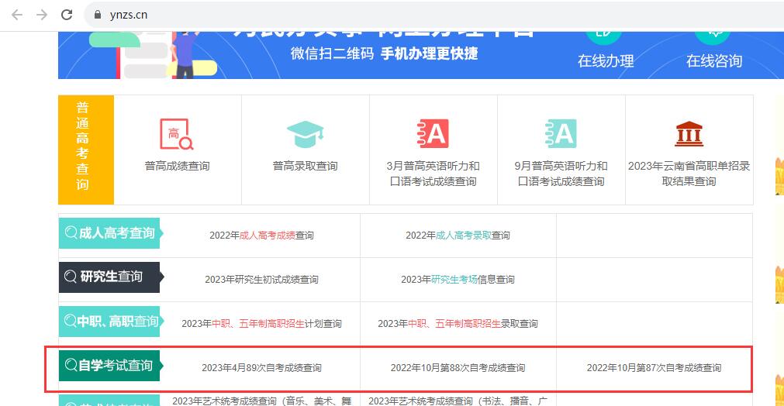The width and height of the screenshot is (784, 406).
Task: Open 2022年10月第88次自考成绩查询 link
Action: coord(458,368)
